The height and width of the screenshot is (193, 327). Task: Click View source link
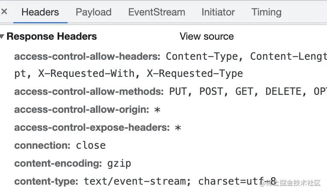206,37
